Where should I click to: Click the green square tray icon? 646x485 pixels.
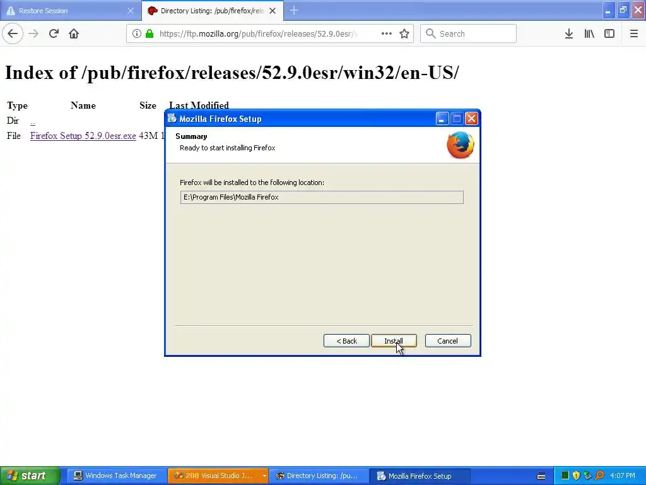(565, 476)
